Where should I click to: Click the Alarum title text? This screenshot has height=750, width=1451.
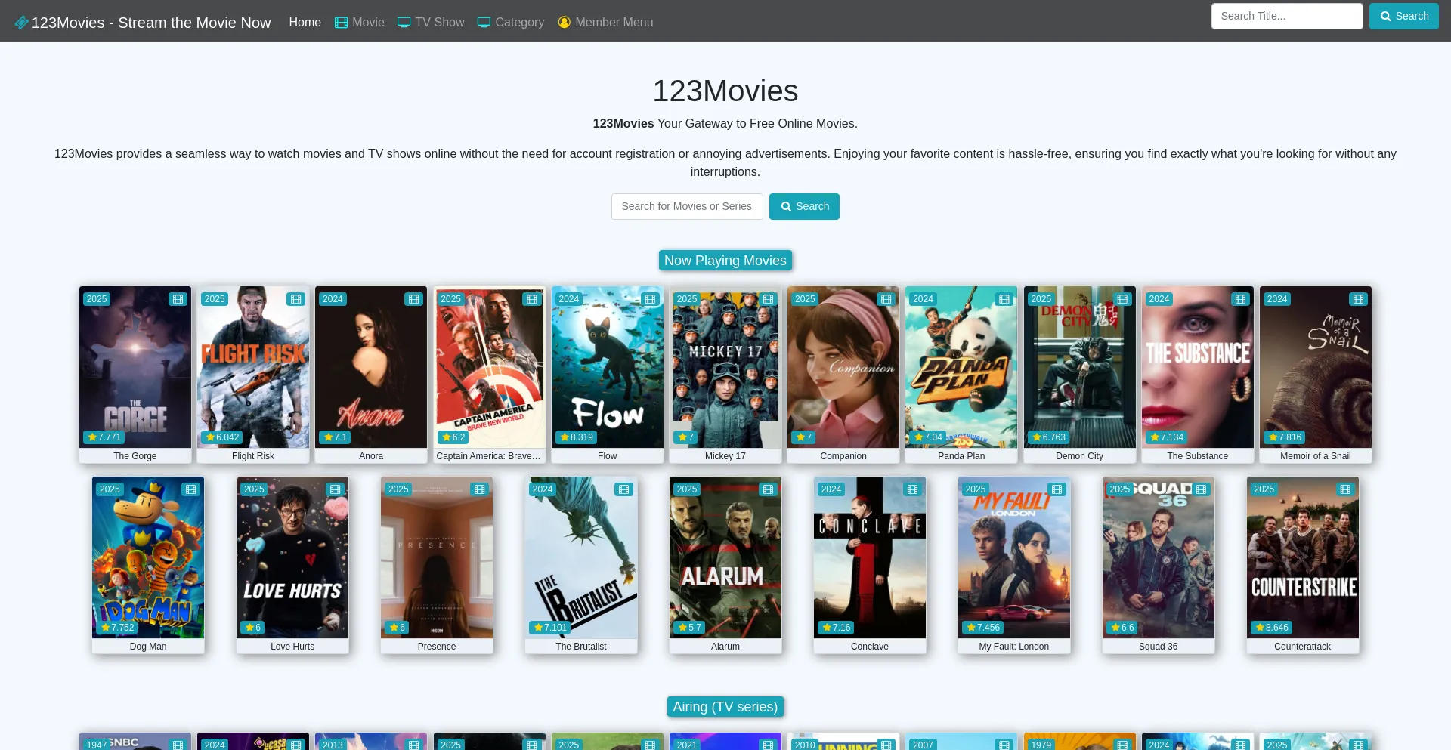point(725,647)
